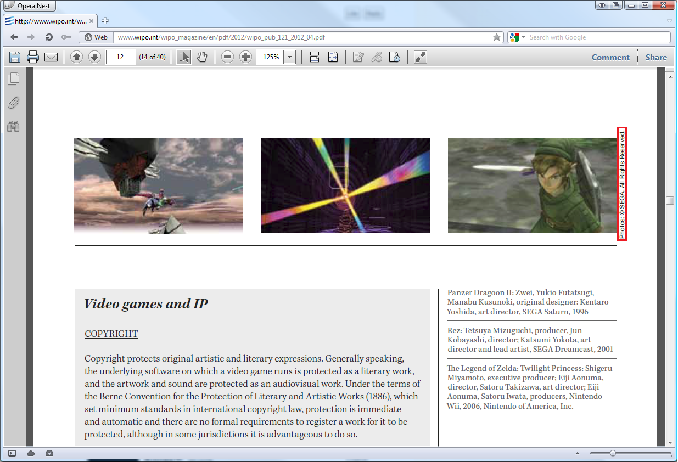
Task: Click the Opera Link cloud icon
Action: (31, 453)
